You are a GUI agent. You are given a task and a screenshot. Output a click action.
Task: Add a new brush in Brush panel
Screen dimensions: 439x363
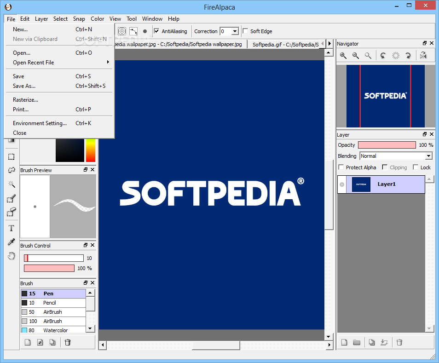[x=28, y=342]
